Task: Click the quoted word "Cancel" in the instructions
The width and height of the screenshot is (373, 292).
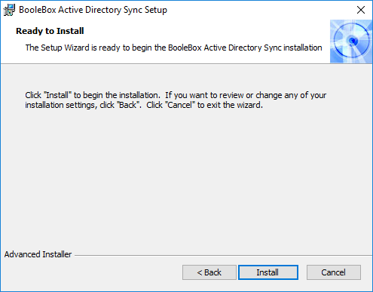Action: pyautogui.click(x=180, y=105)
